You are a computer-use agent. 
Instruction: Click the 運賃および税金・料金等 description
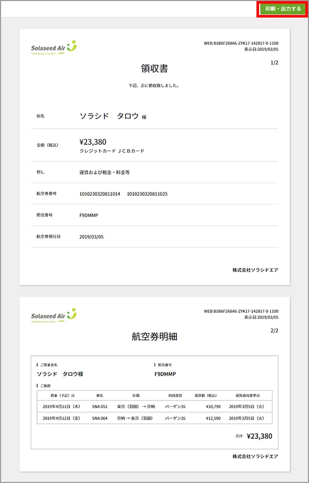coord(105,172)
